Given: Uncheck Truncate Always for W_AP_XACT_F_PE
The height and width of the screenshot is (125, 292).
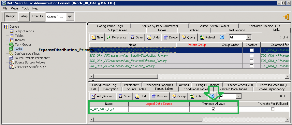Looking at the screenshot, I should [213, 109].
